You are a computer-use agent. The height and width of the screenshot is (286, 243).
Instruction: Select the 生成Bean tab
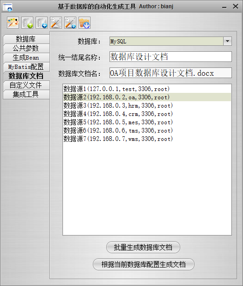coord(26,58)
